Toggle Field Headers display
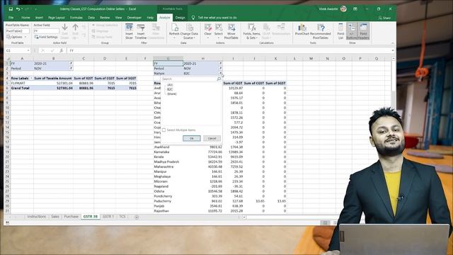The image size is (453, 255). click(x=363, y=31)
